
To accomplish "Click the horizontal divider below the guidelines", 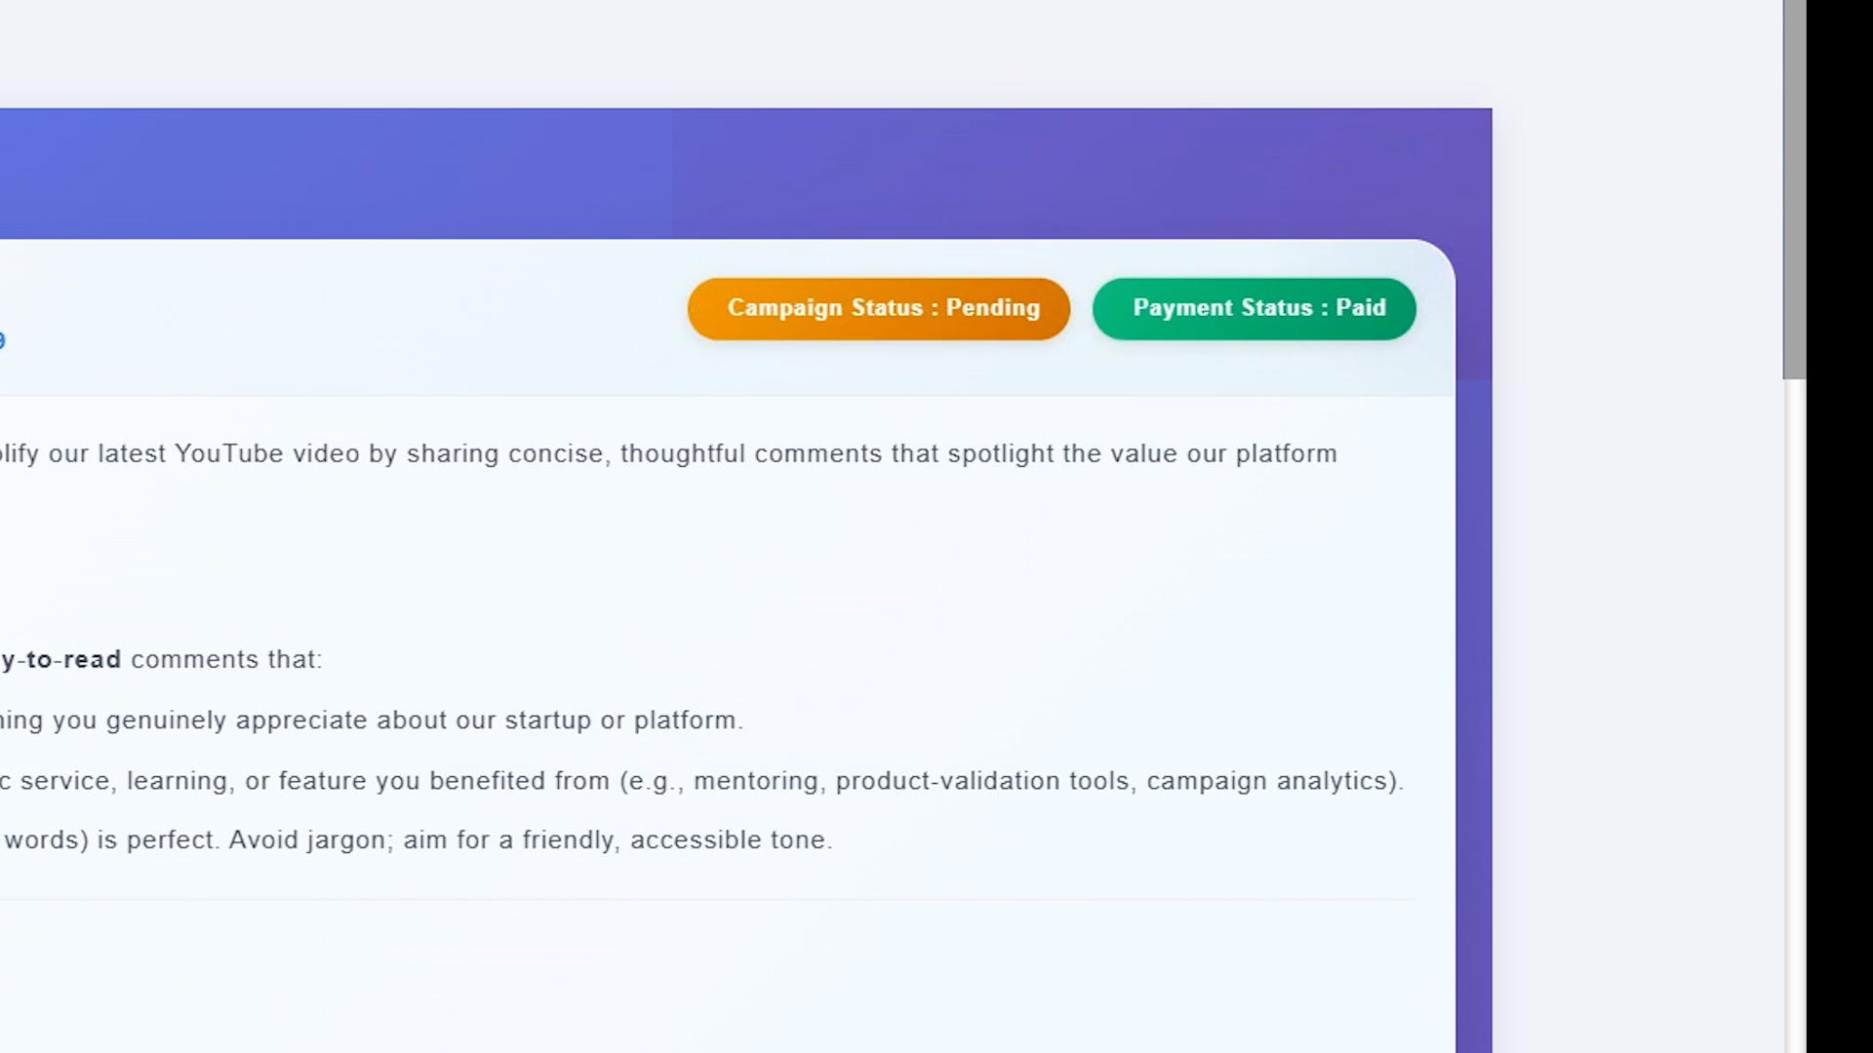I will click(x=708, y=899).
